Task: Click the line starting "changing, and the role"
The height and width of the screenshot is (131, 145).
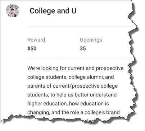Action: coord(73,112)
